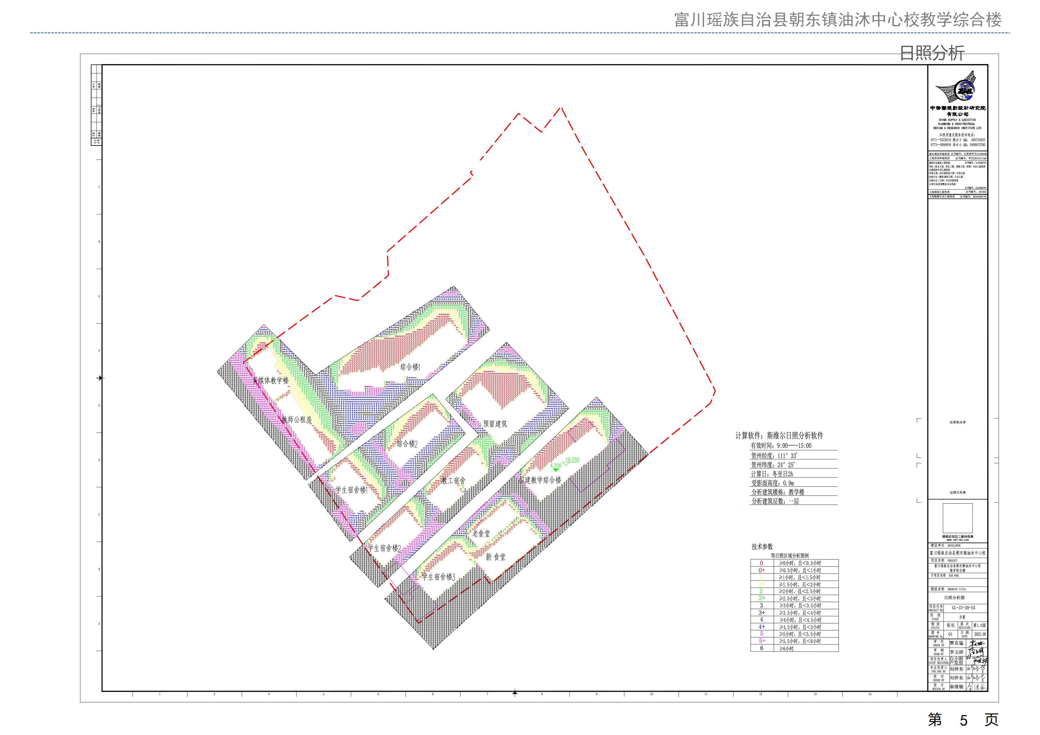Click the 综合楼1 building label
The width and height of the screenshot is (1040, 735).
[410, 367]
